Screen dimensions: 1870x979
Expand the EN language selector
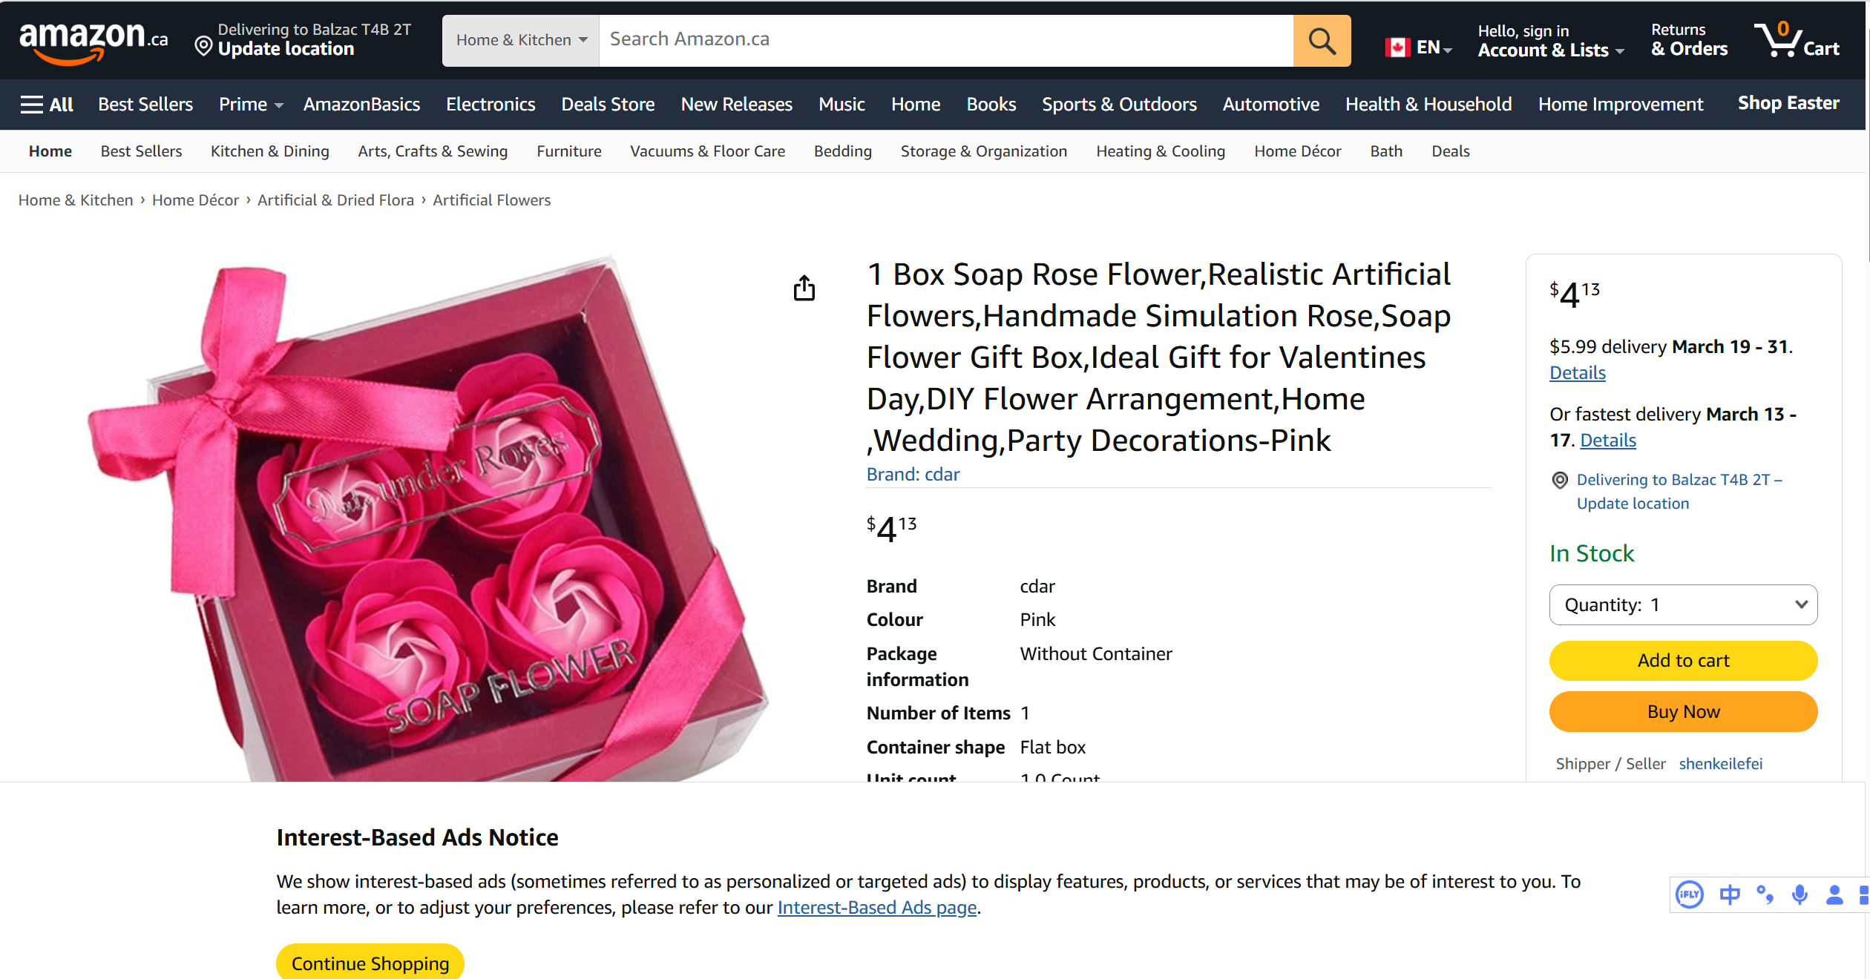tap(1419, 47)
